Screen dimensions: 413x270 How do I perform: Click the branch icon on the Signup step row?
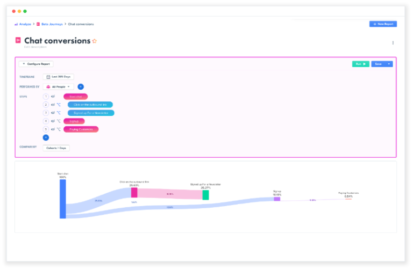[x=59, y=121]
